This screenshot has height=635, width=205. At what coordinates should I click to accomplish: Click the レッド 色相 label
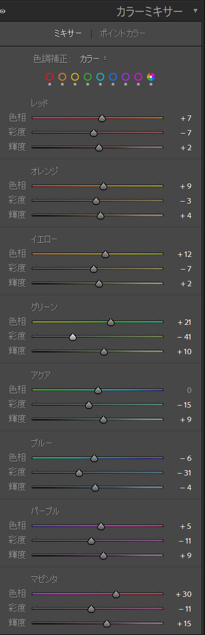(x=17, y=118)
